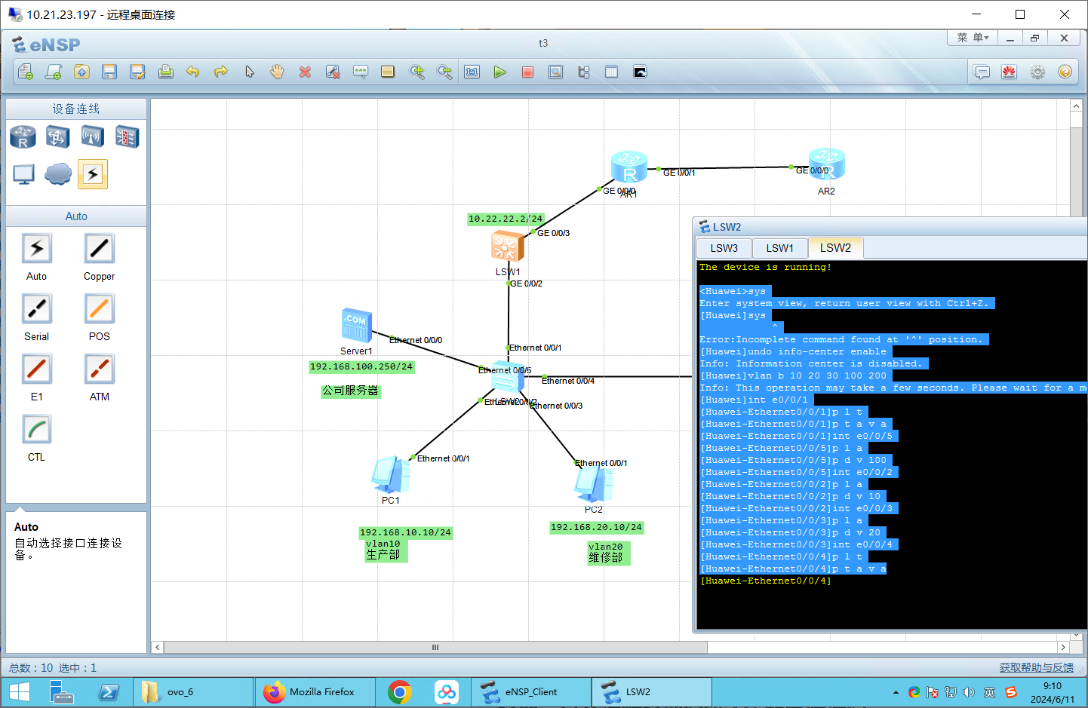
Task: Select the router device category
Action: click(x=23, y=137)
